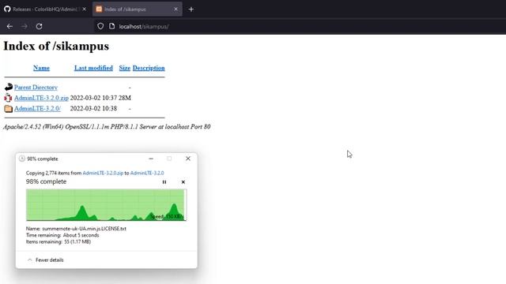Close the Releases ColorlibHQ tab
This screenshot has height=284, width=506.
click(85, 9)
